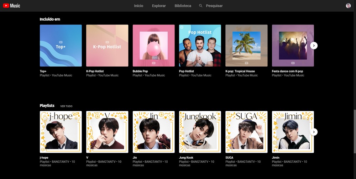Click the Playlists section heading
This screenshot has height=179, width=356.
47,105
